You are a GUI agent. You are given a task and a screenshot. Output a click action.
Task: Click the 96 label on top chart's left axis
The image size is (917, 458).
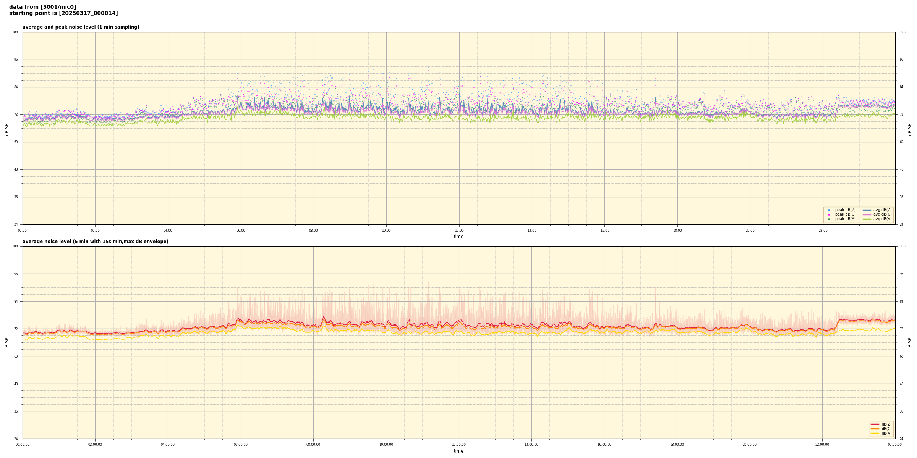point(15,60)
